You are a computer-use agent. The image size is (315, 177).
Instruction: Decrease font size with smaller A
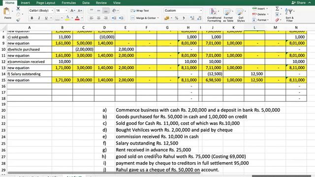(x=80, y=10)
